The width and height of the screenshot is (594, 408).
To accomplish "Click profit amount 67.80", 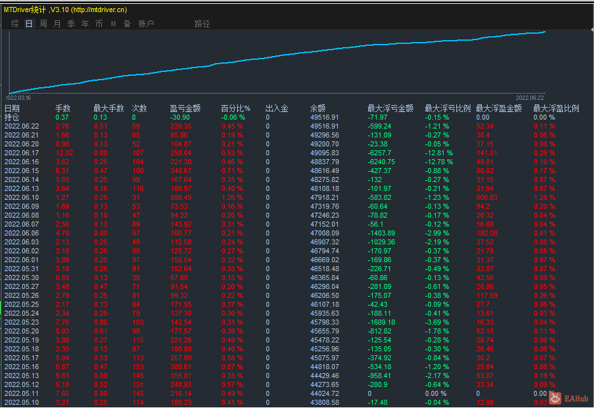I will [x=179, y=278].
